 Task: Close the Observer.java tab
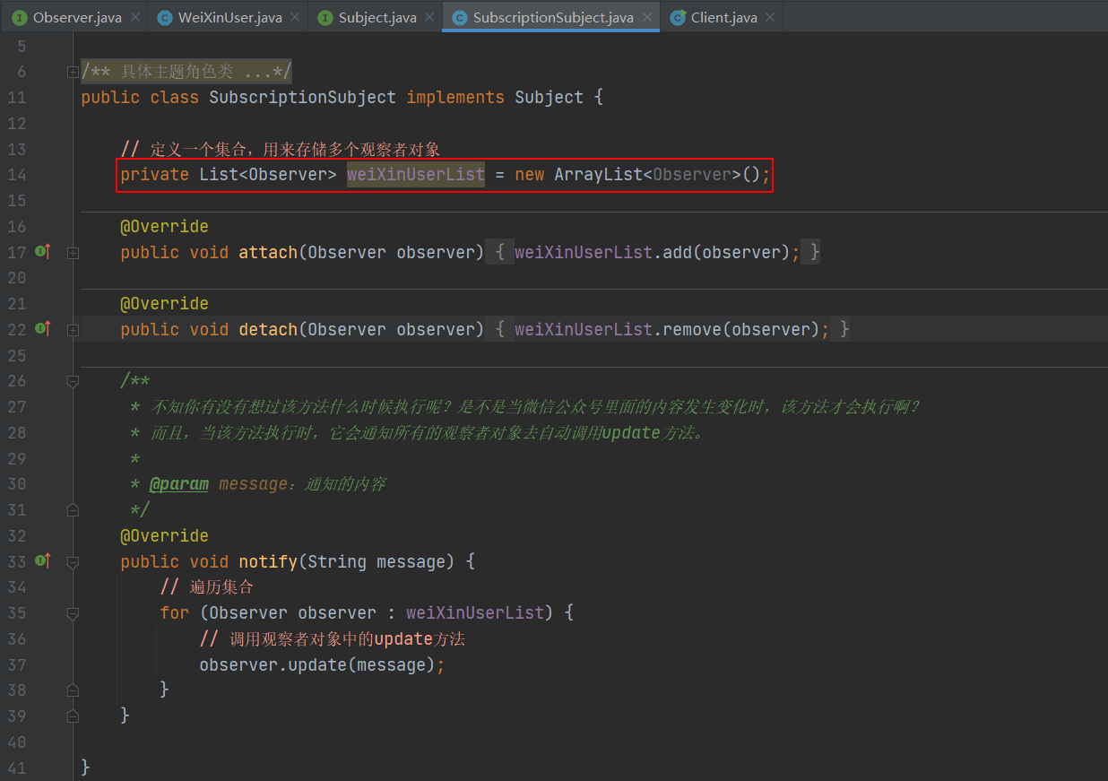point(135,17)
